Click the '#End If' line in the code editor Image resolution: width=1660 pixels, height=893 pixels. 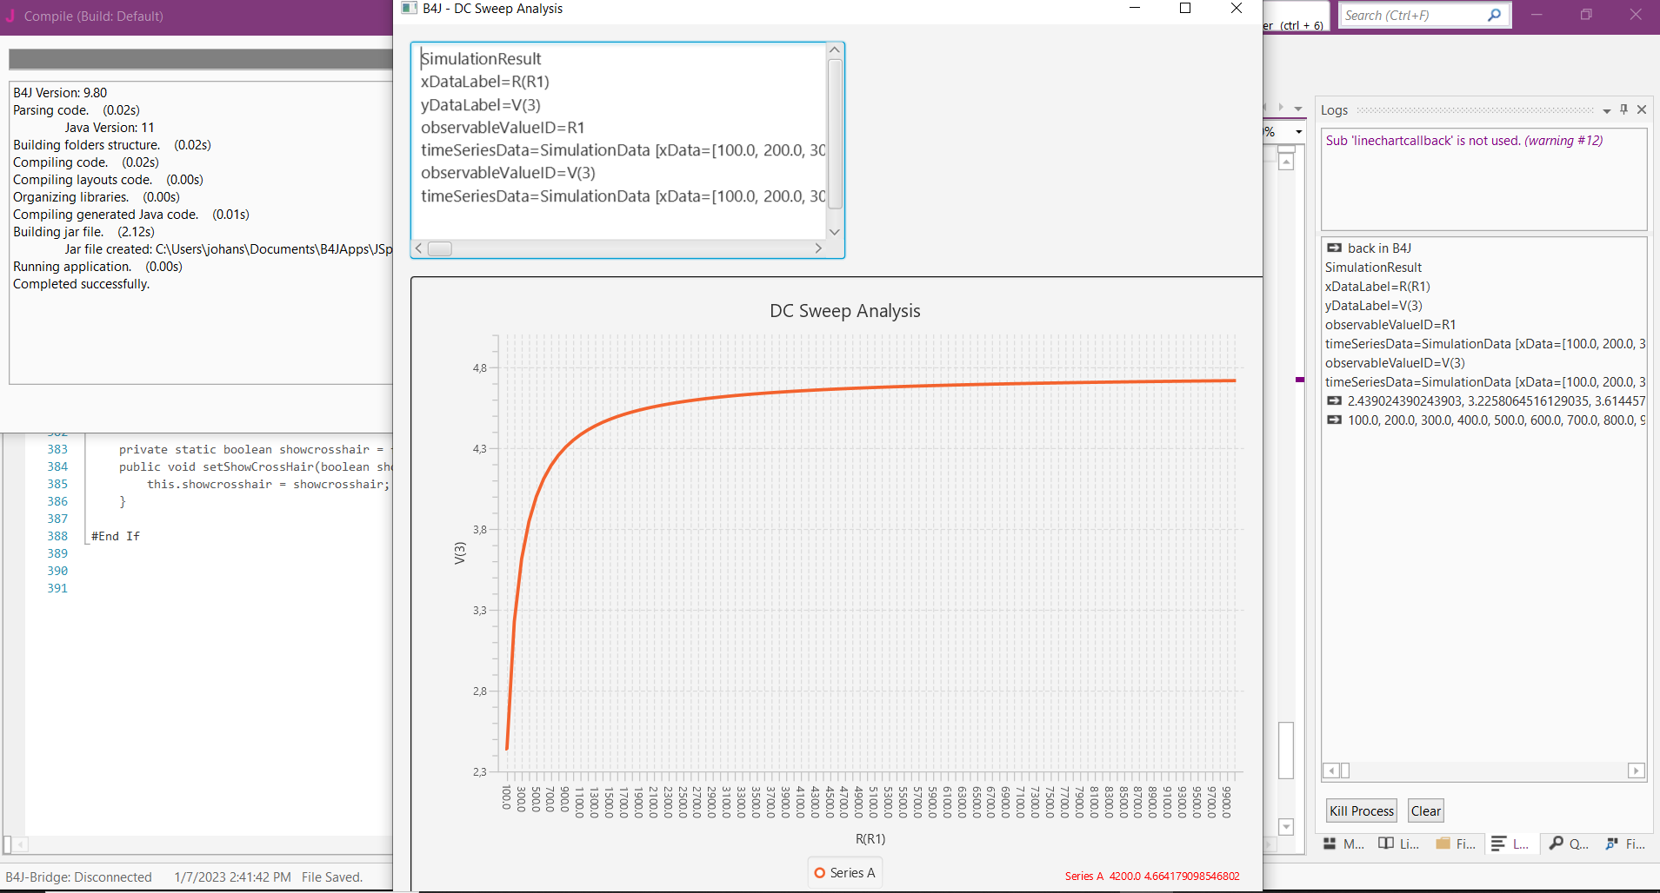[116, 536]
